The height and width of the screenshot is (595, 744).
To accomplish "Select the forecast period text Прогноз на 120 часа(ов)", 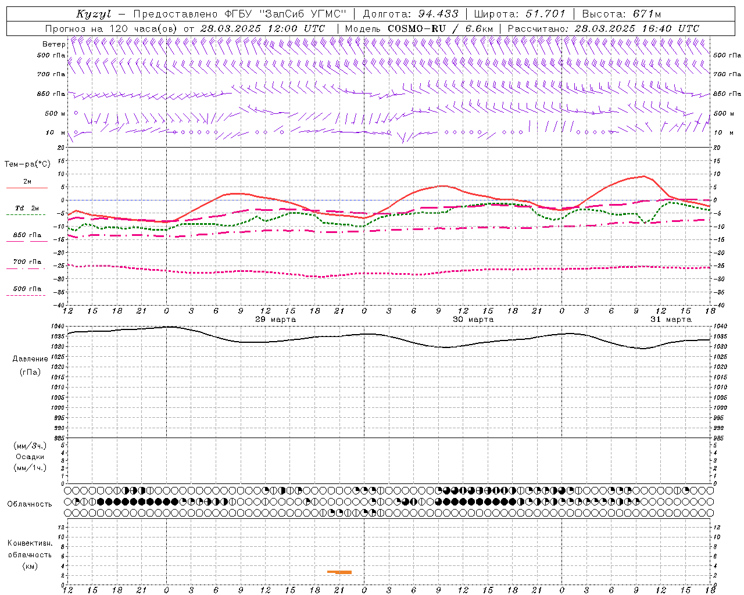I will 112,28.
